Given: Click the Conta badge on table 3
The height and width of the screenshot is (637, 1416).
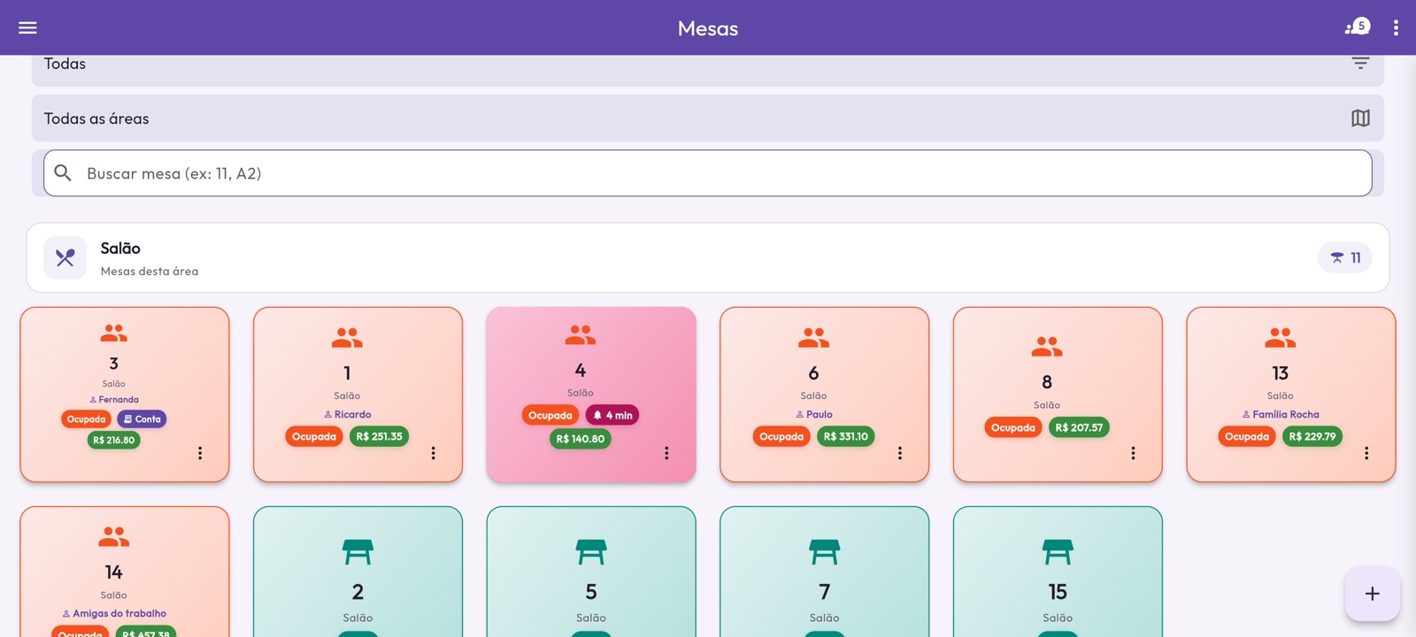Looking at the screenshot, I should pyautogui.click(x=142, y=419).
